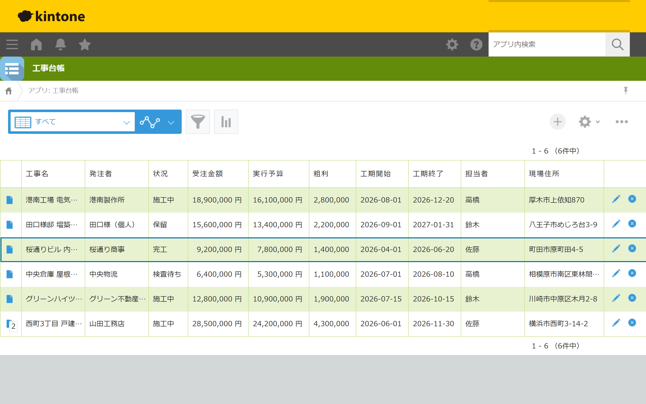
Task: Open kintone settings gear in dark toolbar
Action: (452, 44)
